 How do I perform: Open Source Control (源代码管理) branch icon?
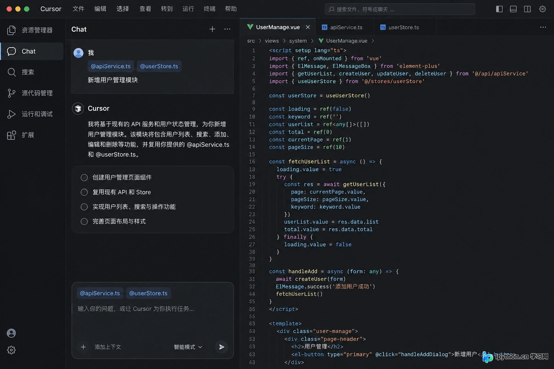[x=12, y=93]
